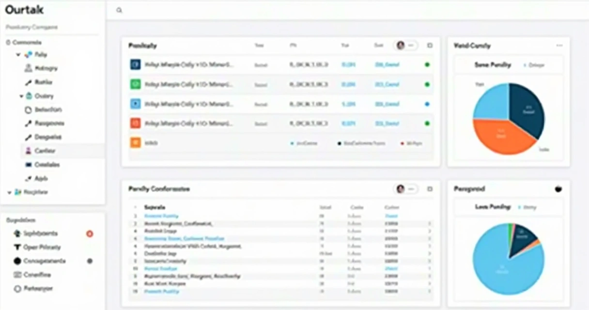589x310 pixels.
Task: Click the Ourtak logo title
Action: 24,10
